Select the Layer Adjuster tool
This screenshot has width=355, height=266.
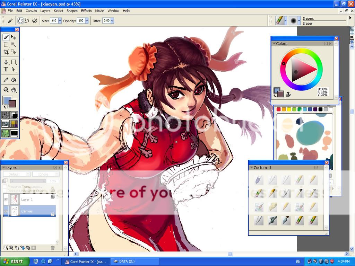tap(14, 37)
